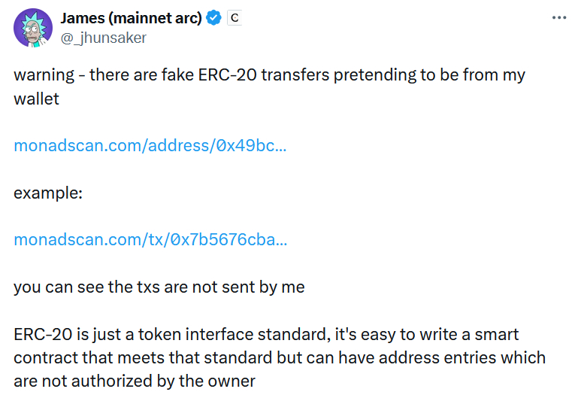
Task: Click the phrase "pretending to be from my"
Action: (429, 75)
